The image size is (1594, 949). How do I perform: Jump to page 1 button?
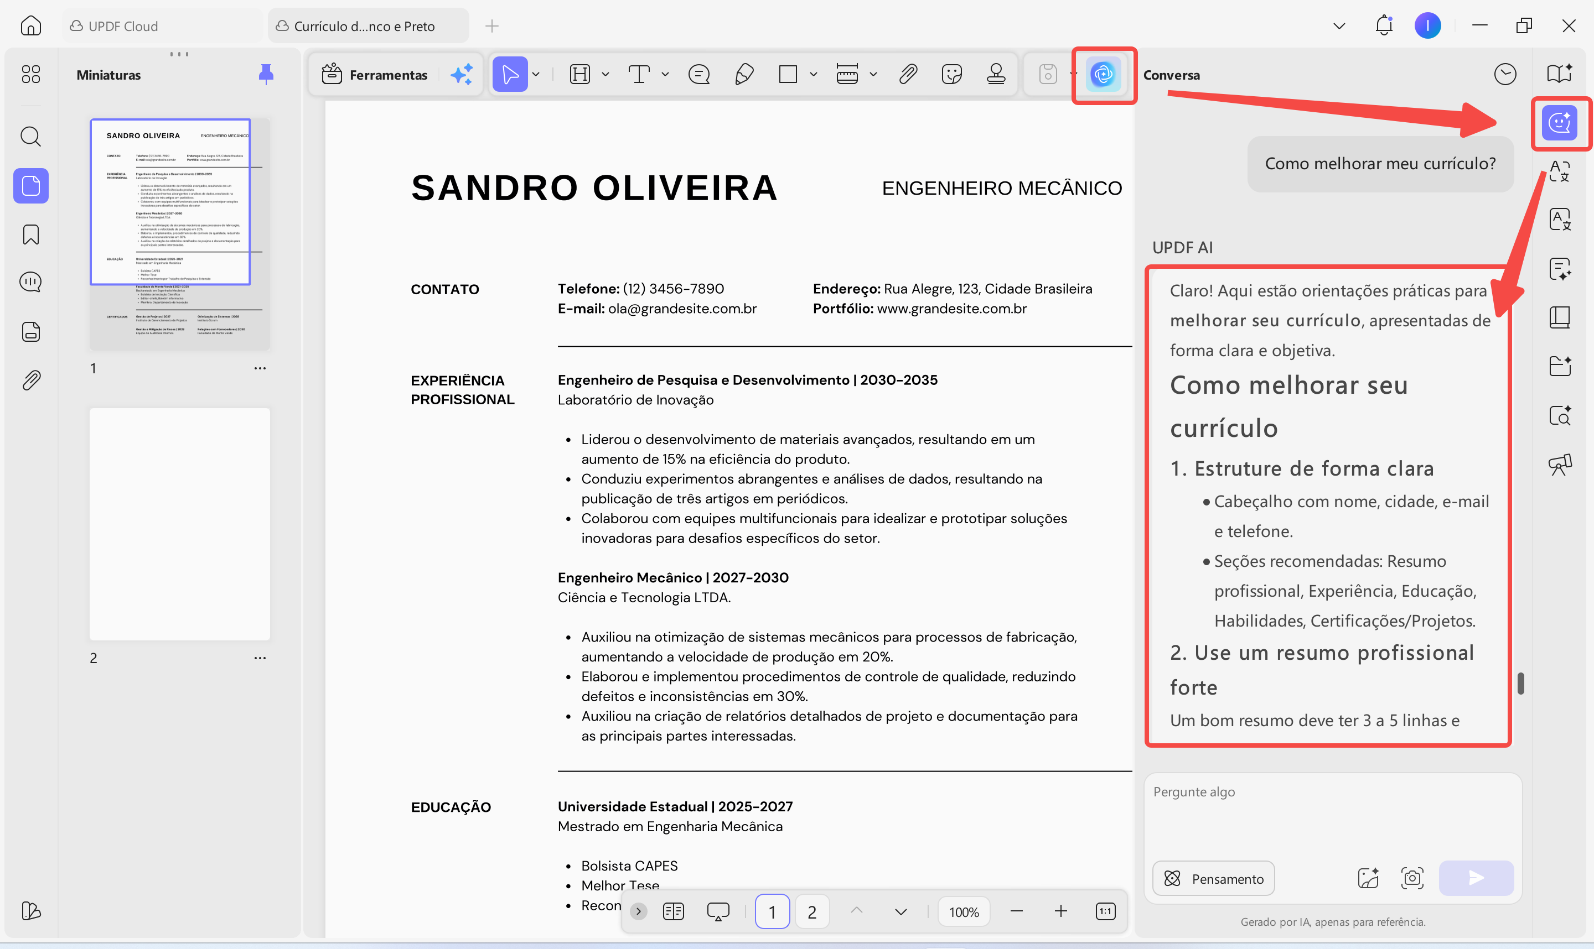(x=772, y=912)
